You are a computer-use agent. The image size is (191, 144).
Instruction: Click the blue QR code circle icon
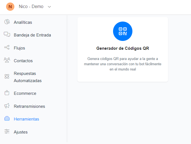tap(123, 31)
